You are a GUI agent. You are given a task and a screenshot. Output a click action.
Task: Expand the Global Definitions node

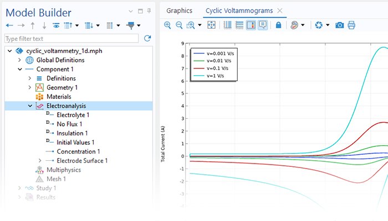click(x=19, y=60)
